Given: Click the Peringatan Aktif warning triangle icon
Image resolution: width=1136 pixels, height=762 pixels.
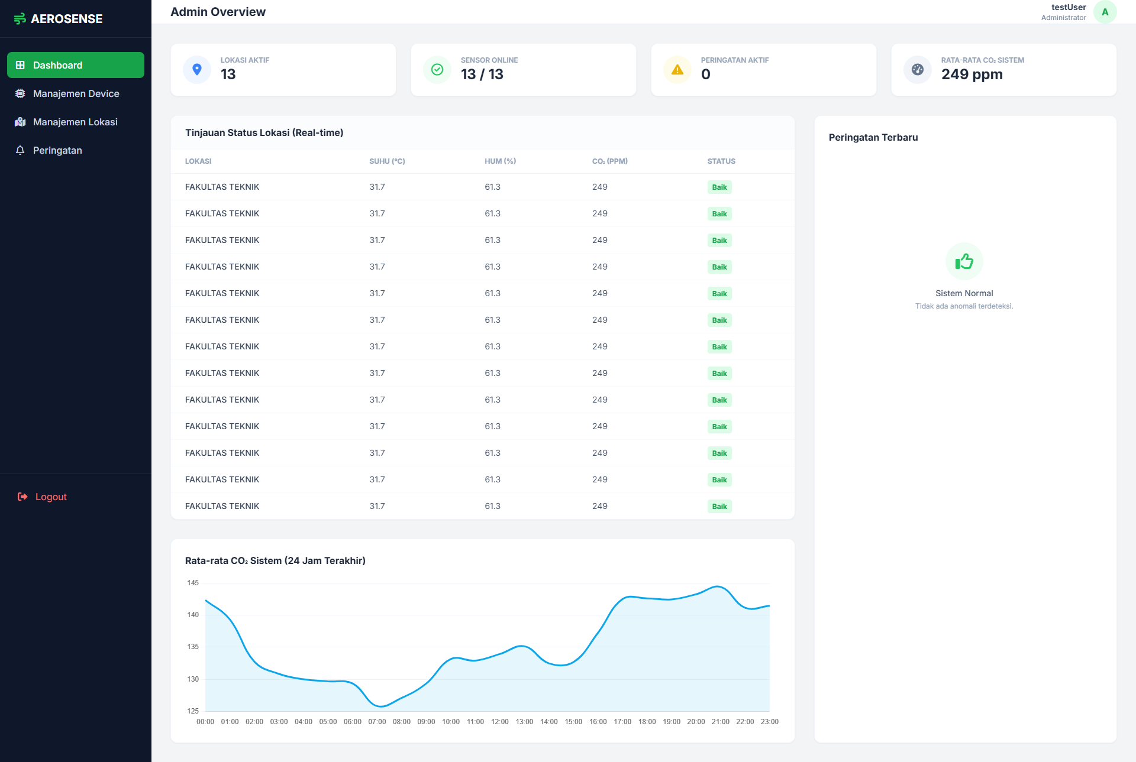Looking at the screenshot, I should (677, 70).
